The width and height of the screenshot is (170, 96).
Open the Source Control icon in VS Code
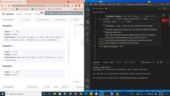[87, 21]
